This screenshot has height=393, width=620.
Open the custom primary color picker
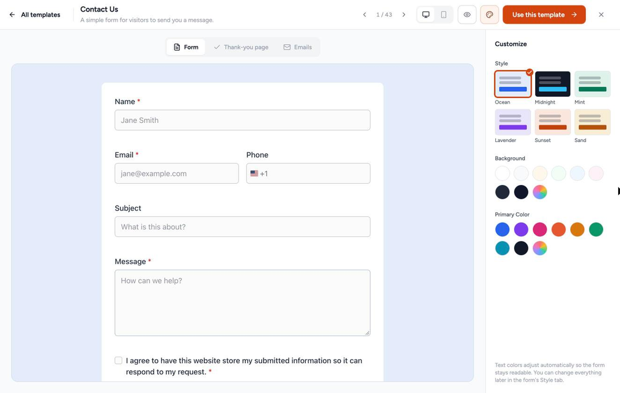pos(539,248)
